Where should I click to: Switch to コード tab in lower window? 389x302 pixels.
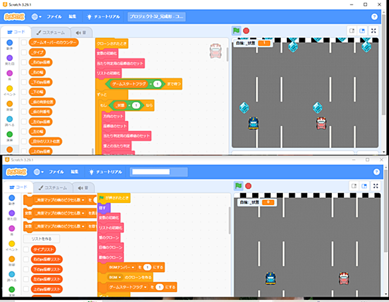click(17, 187)
